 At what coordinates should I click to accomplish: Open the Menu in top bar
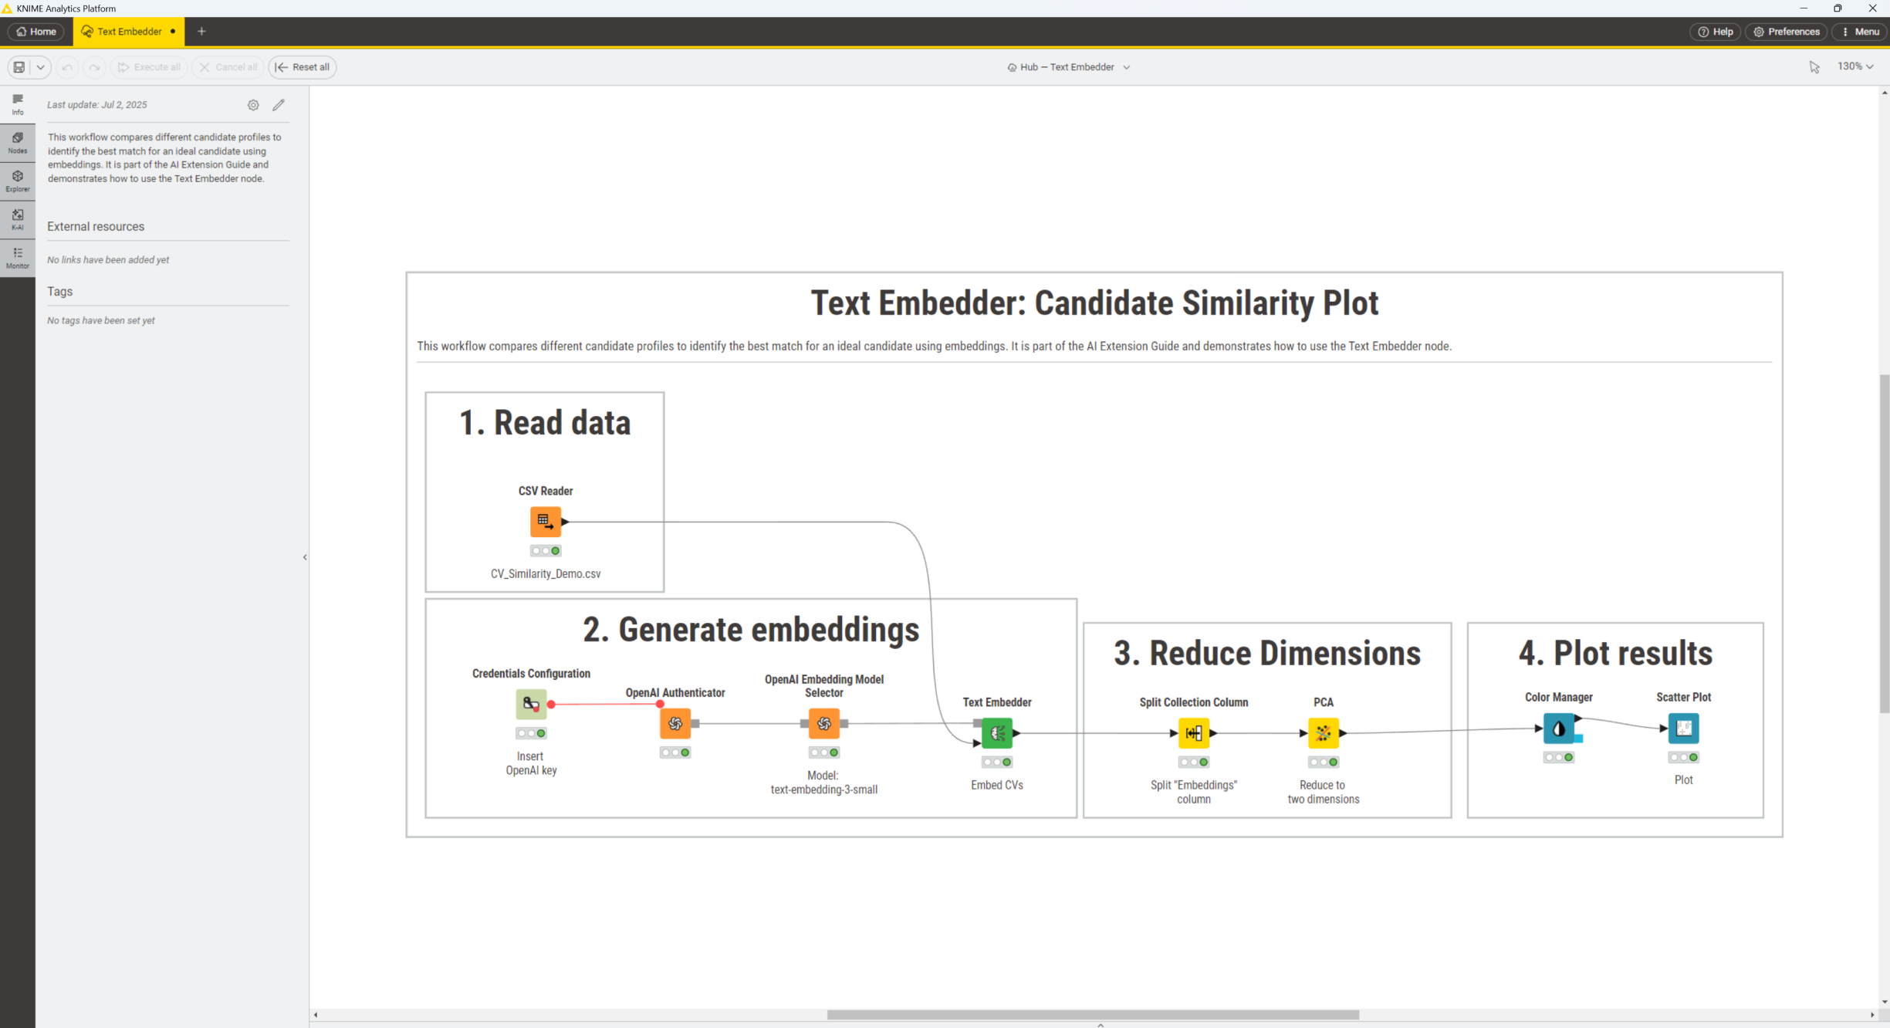[x=1861, y=32]
